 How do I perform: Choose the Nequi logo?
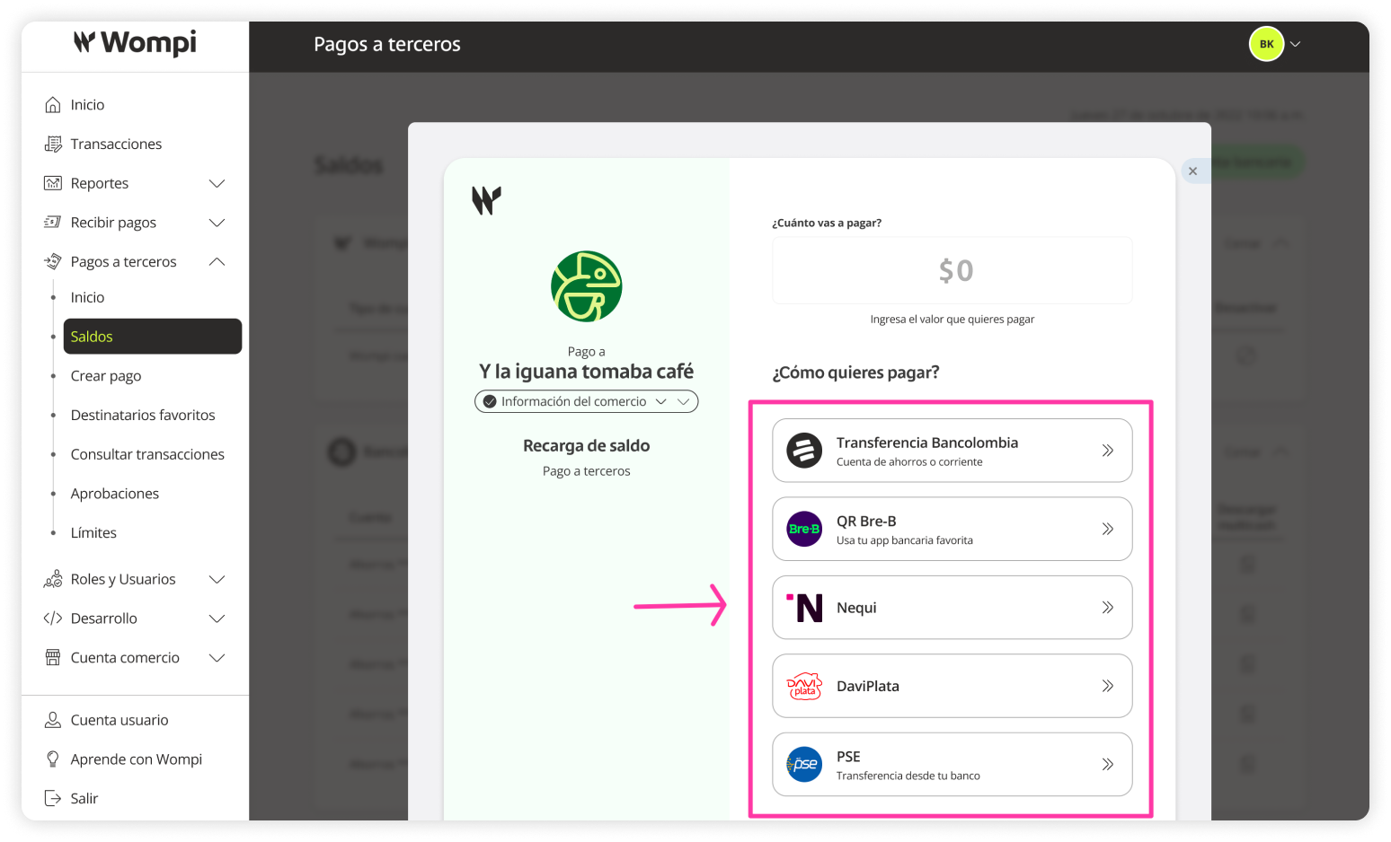[x=804, y=608]
